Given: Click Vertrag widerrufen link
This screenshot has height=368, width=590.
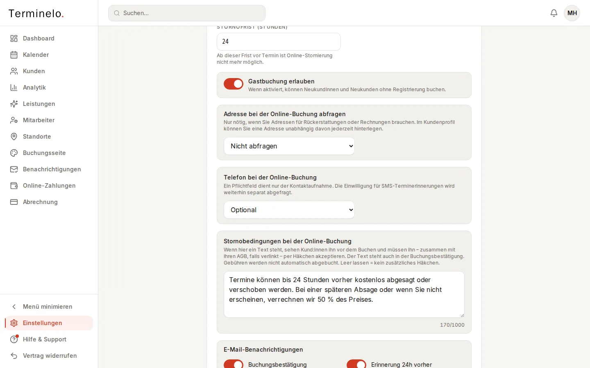Looking at the screenshot, I should coord(49,356).
